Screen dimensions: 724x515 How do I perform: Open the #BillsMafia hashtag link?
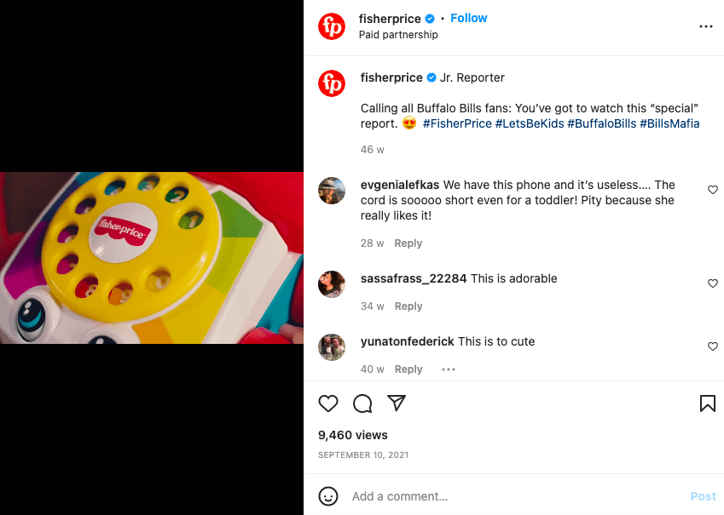click(669, 123)
